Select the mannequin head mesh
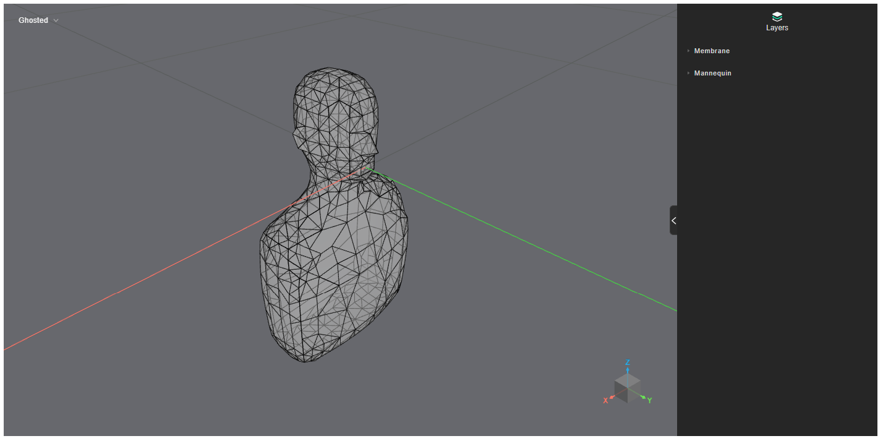The image size is (883, 441). (x=335, y=118)
